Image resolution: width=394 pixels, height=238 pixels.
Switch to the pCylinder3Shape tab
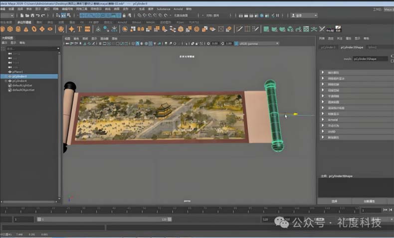[352, 47]
